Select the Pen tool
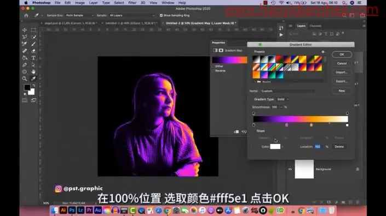Screen dimensions: 386x216 25,65
